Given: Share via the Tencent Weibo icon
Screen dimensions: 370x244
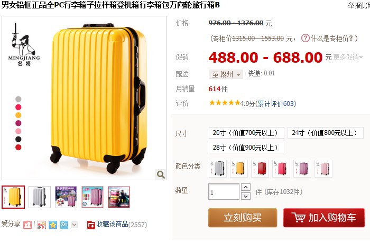Looking at the screenshot, I should (x=64, y=225).
